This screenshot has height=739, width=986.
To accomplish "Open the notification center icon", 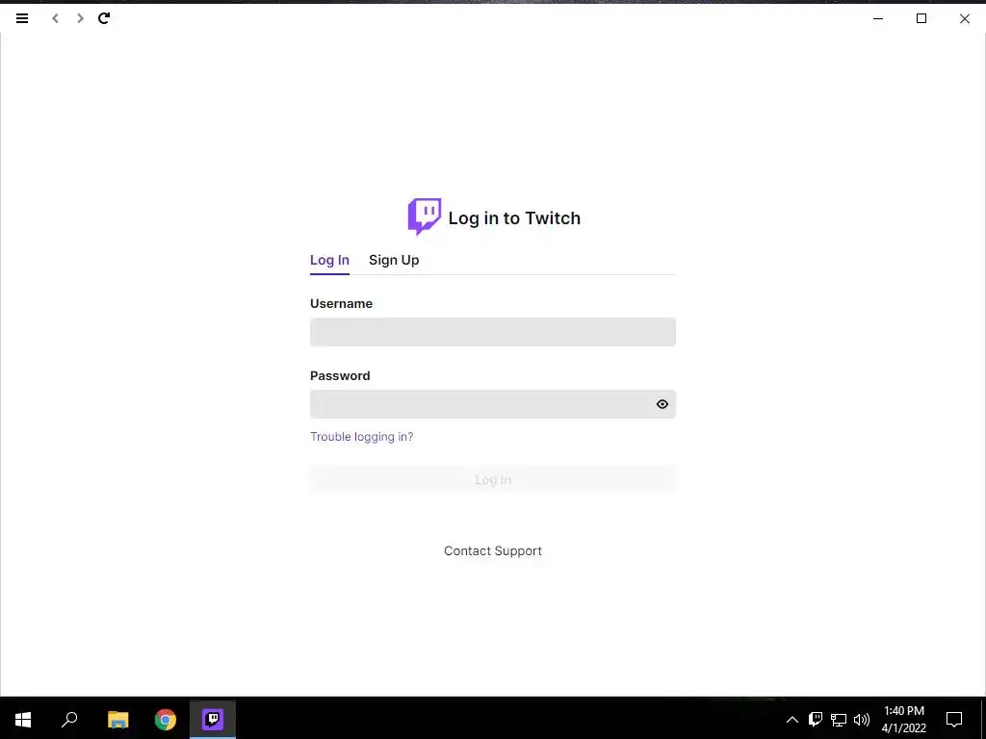I will click(x=954, y=720).
